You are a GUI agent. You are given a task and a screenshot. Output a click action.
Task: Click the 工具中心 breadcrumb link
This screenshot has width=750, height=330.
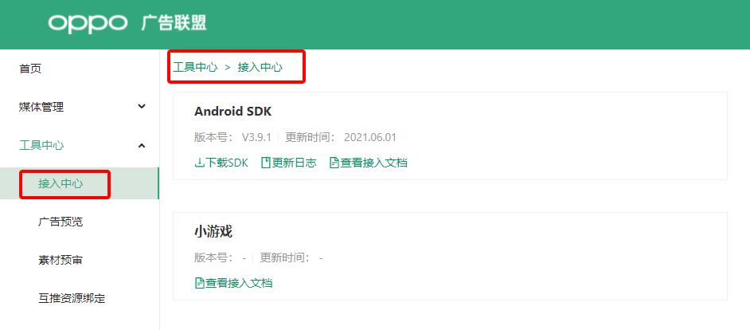(x=195, y=68)
